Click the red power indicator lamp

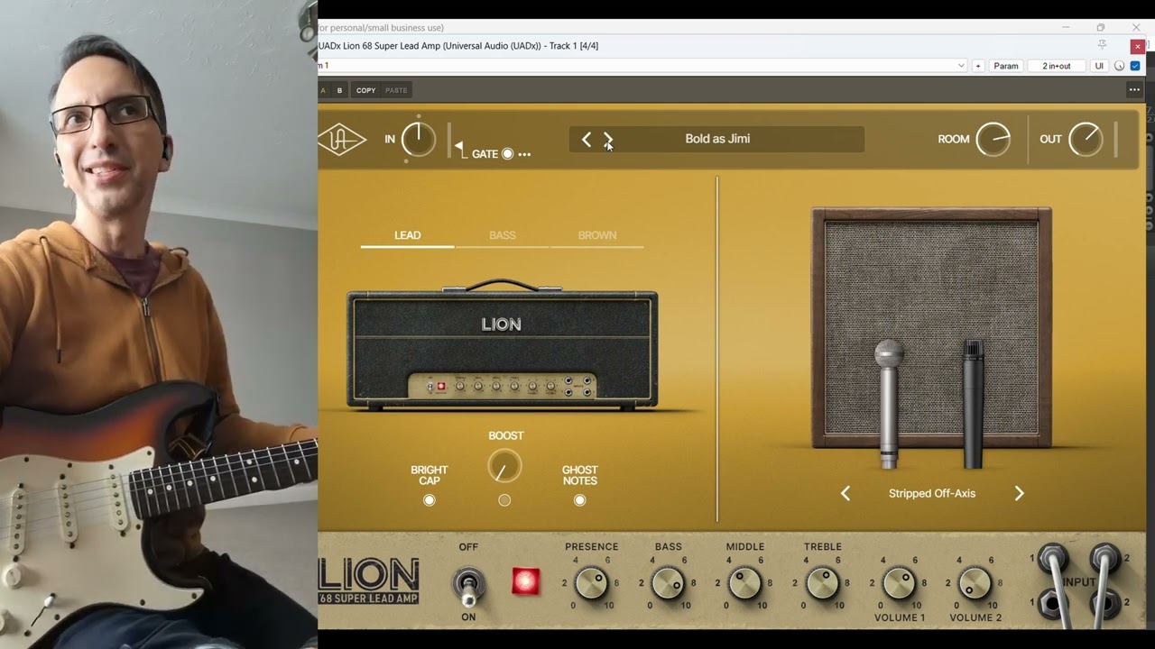[x=525, y=581]
